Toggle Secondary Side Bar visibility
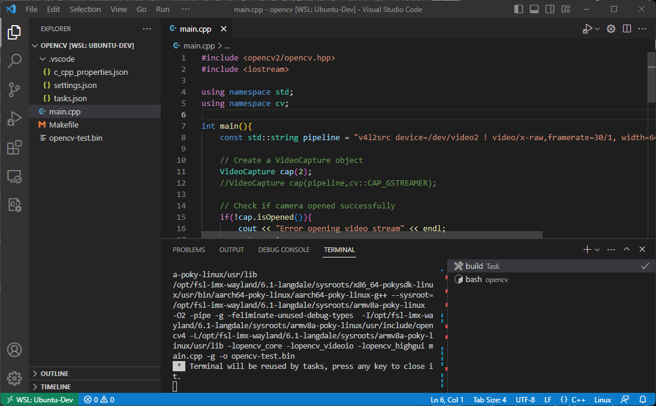Screen dimensions: 656x406 click(x=550, y=9)
